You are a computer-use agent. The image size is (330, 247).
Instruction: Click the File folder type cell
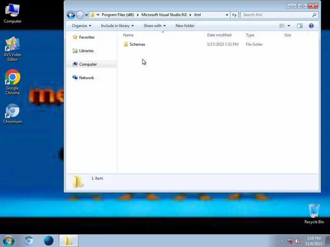[x=254, y=44]
